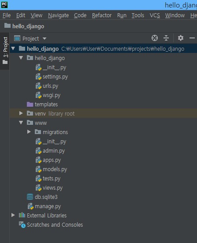Click the root hello_django folder icon in tree

coord(22,49)
